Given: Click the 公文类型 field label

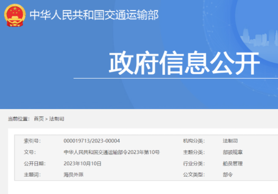Looking at the screenshot, I should point(194,174).
